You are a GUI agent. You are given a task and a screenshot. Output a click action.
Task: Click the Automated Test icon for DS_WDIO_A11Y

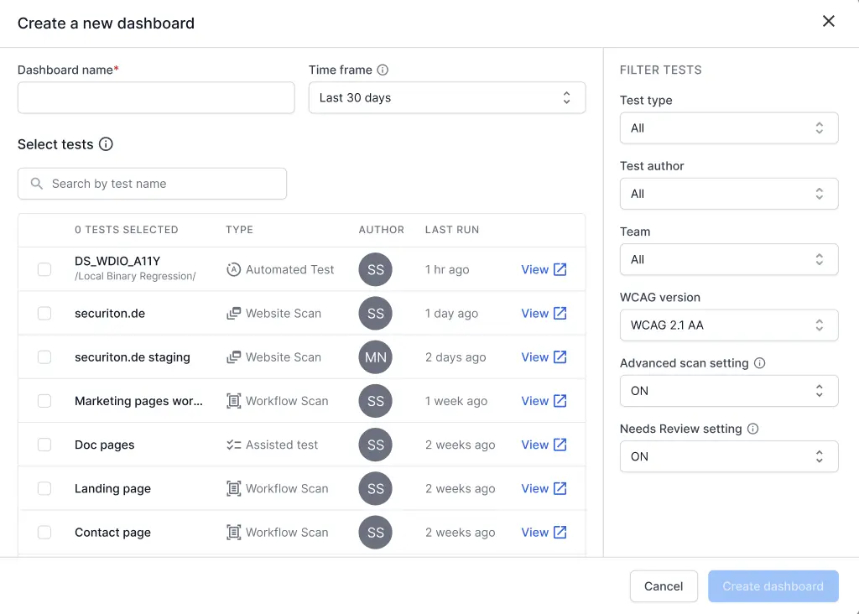233,269
